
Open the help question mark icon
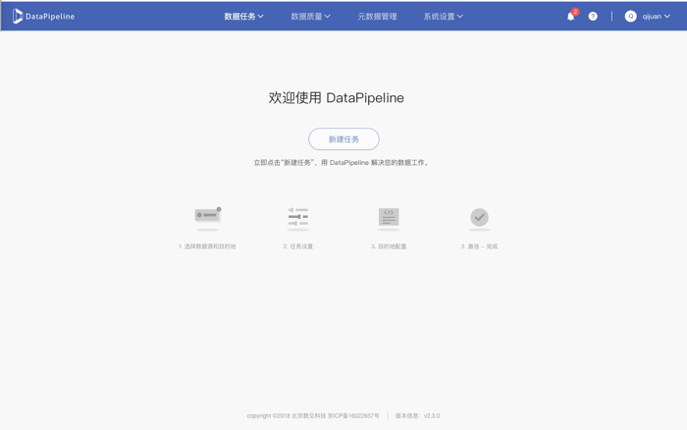point(593,17)
